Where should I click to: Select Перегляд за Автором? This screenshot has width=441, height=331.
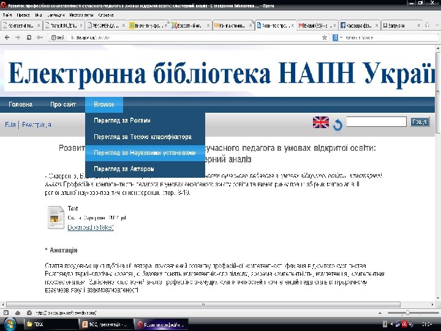point(145,169)
